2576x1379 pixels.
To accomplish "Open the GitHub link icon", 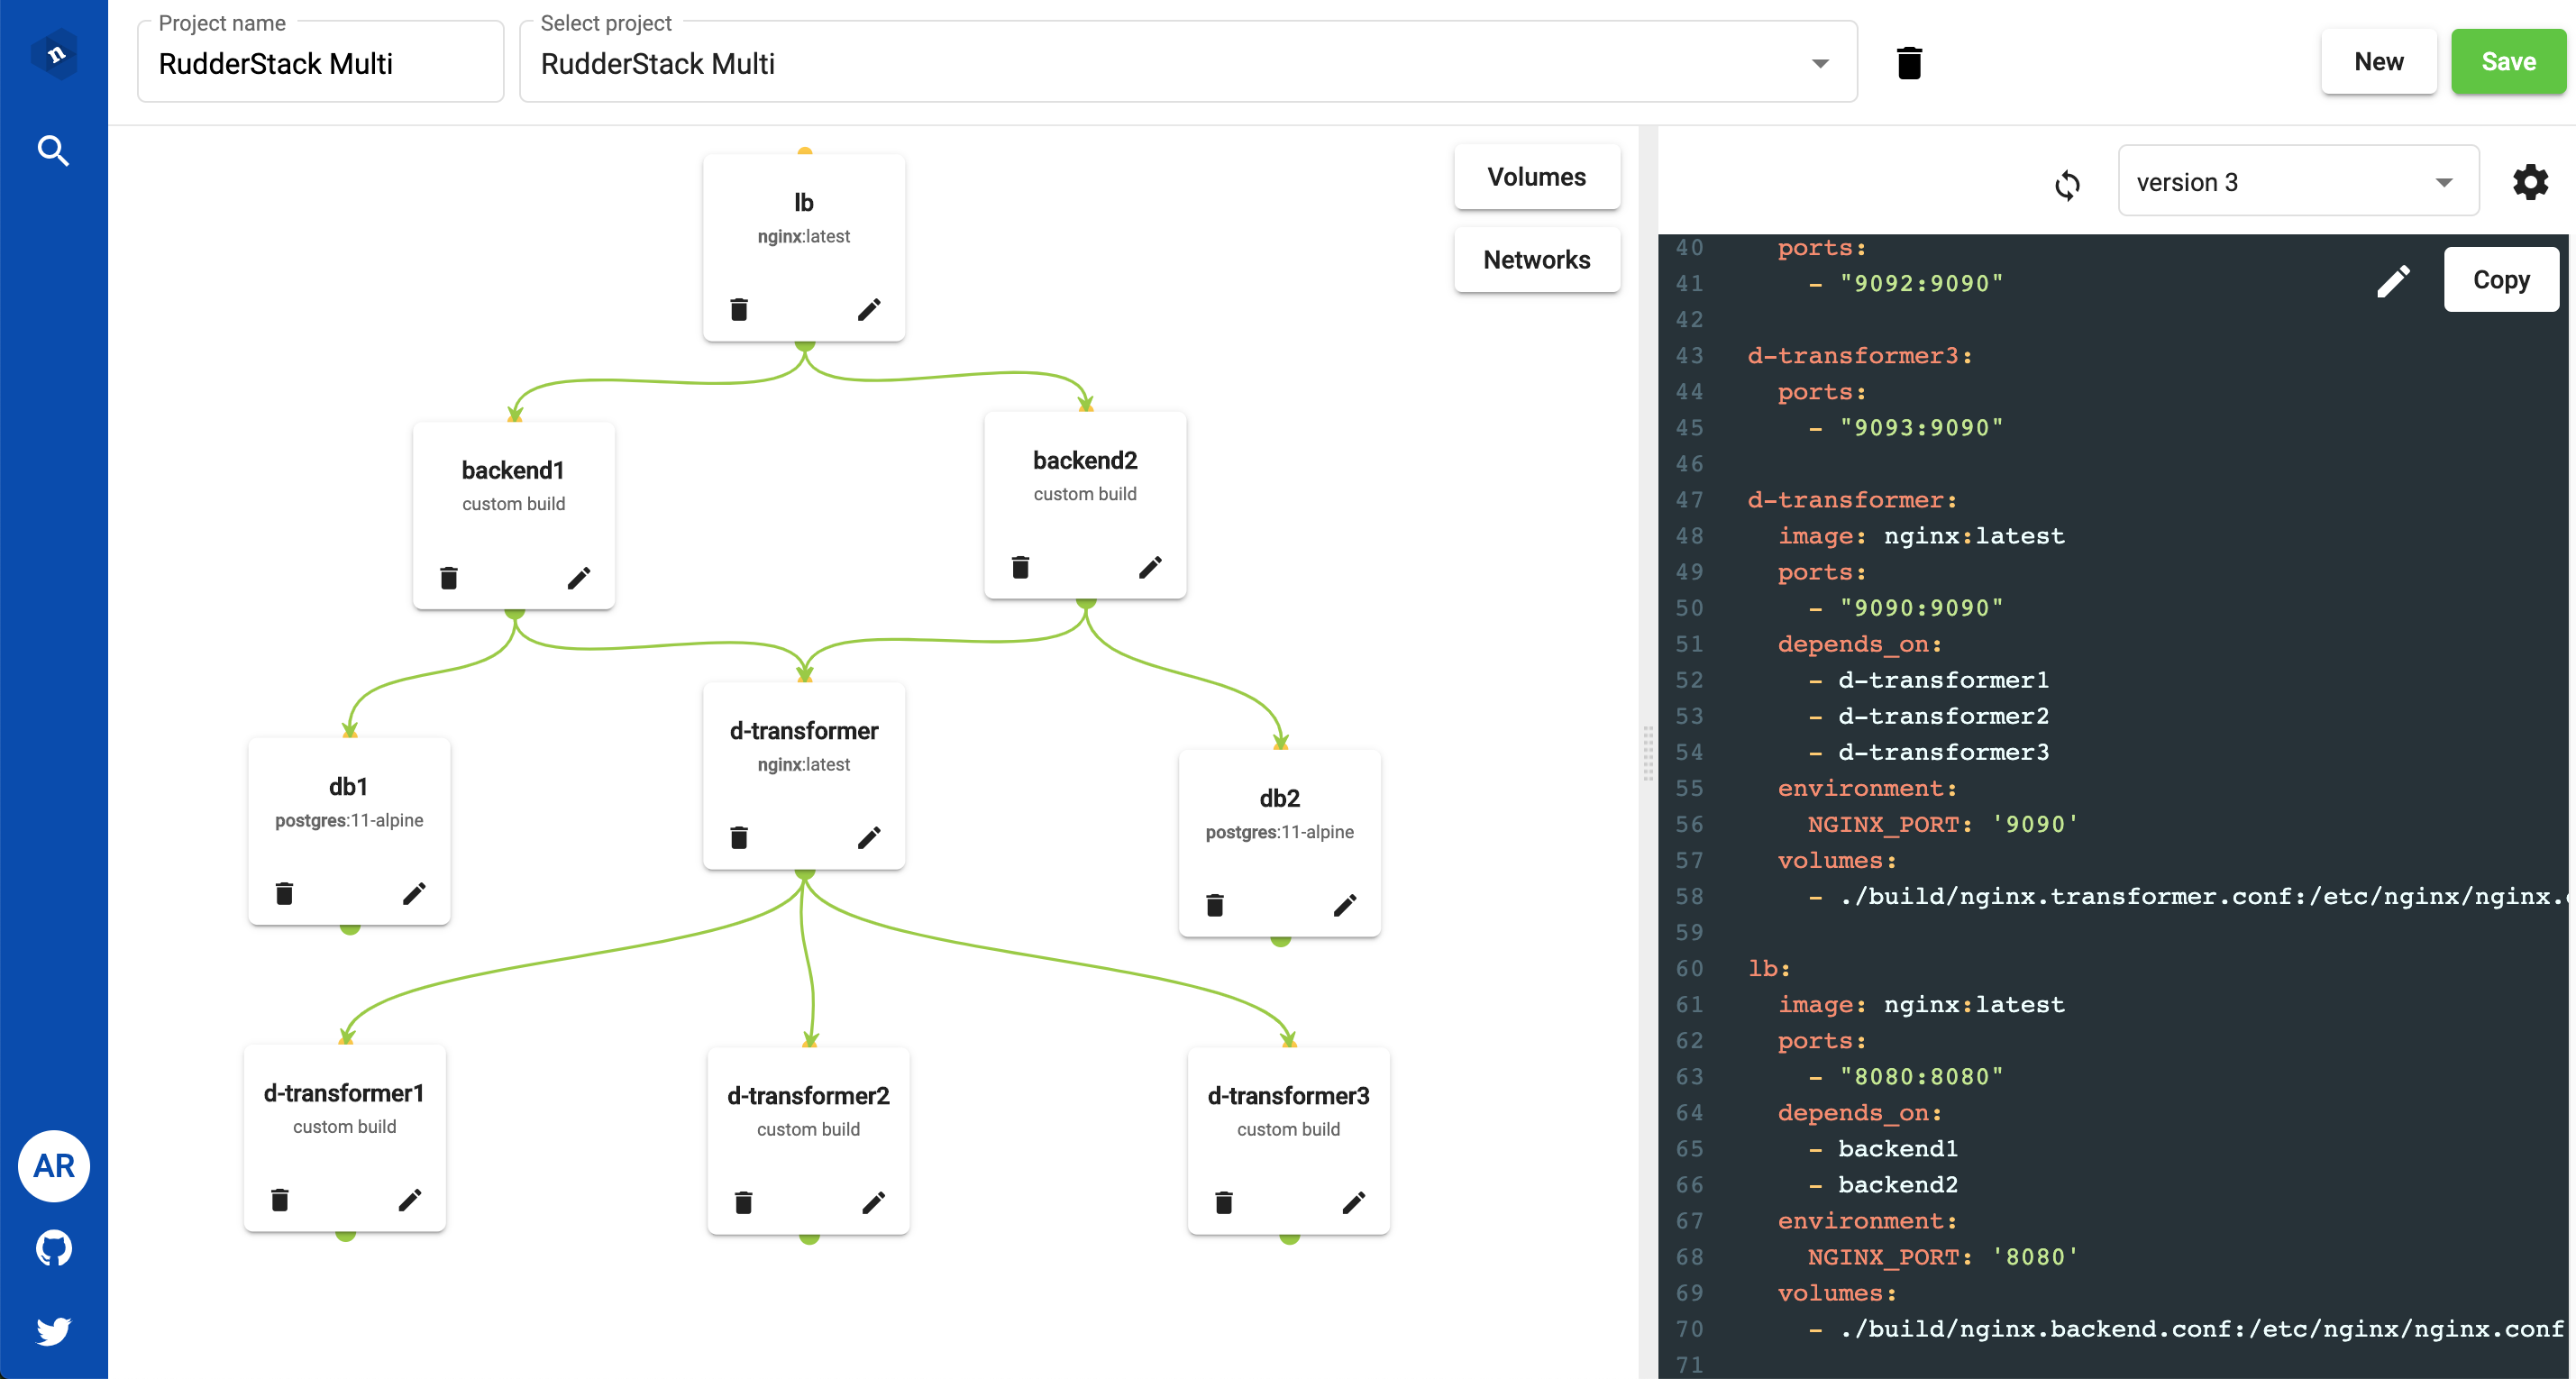I will (53, 1248).
